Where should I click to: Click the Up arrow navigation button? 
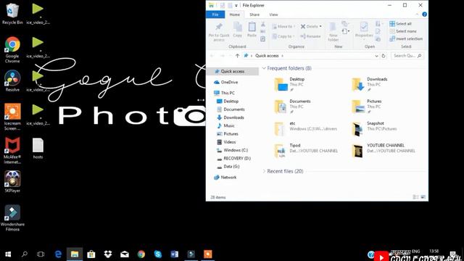pyautogui.click(x=237, y=56)
